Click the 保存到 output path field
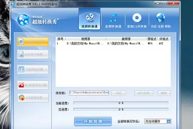This screenshot has height=129, width=193. [x=89, y=93]
